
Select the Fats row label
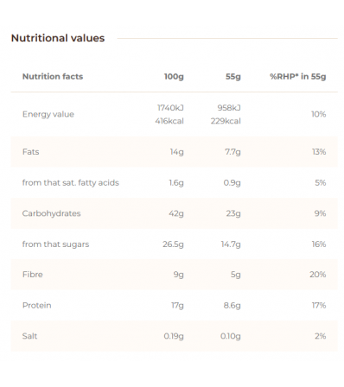point(31,152)
